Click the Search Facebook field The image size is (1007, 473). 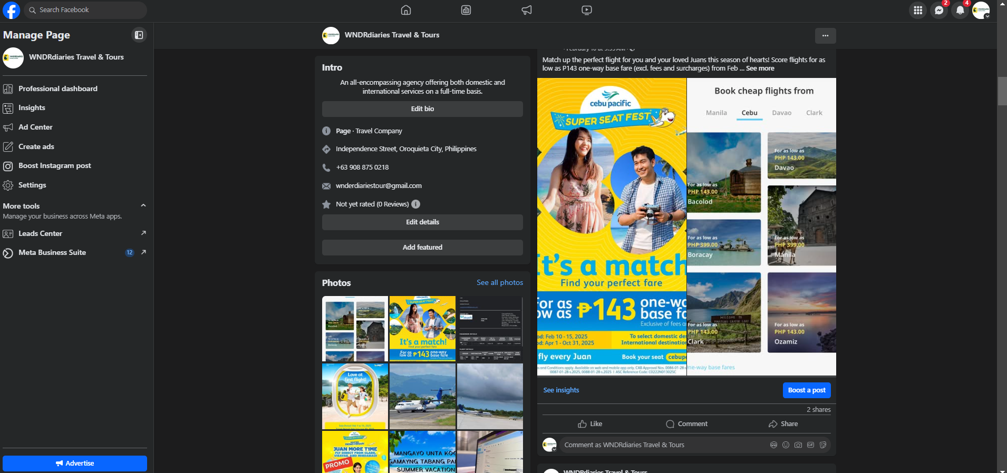click(85, 10)
